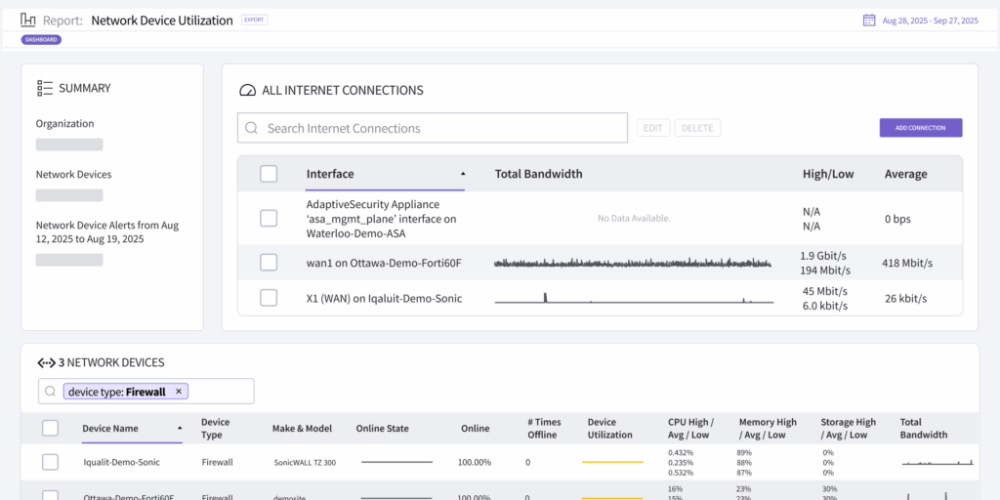Toggle sort arrow on Interface column
Screen dimensions: 1000x500
[x=463, y=174]
